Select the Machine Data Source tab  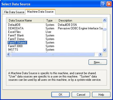click(x=40, y=12)
